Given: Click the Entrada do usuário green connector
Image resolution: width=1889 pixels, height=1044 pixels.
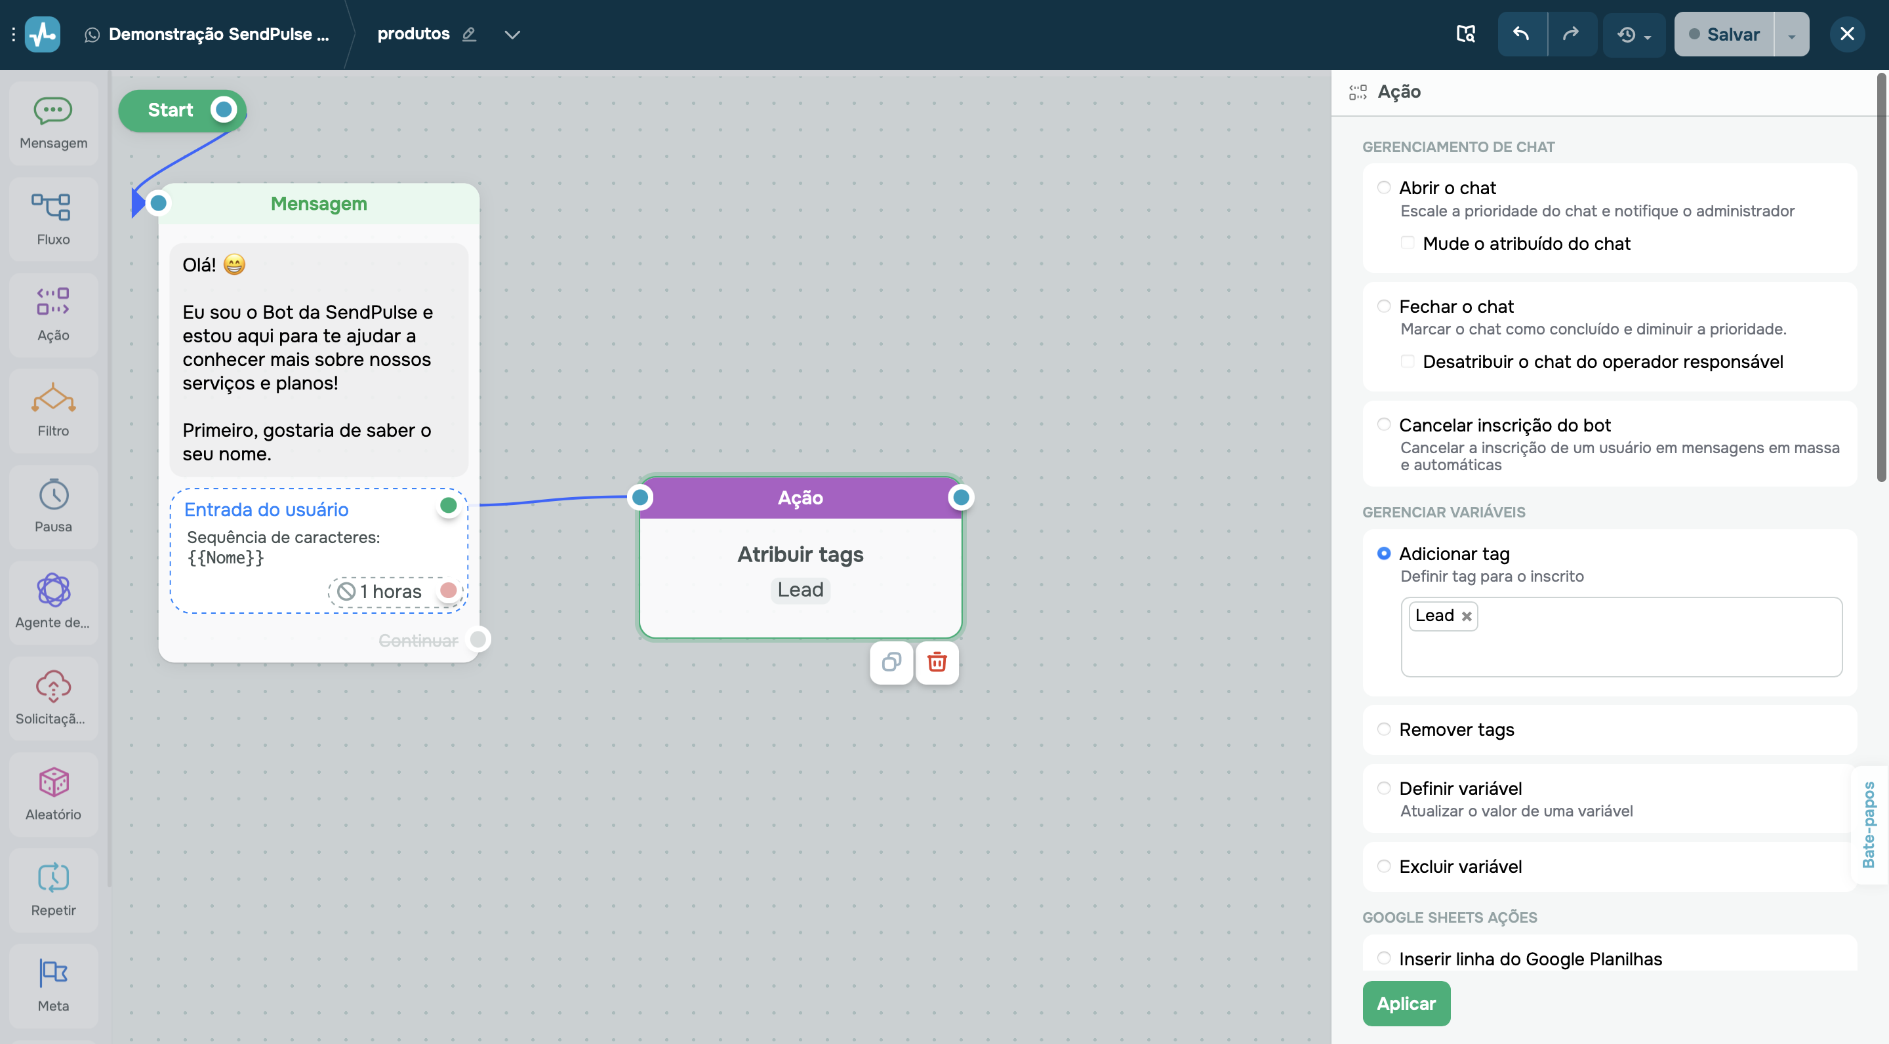Looking at the screenshot, I should coord(448,505).
